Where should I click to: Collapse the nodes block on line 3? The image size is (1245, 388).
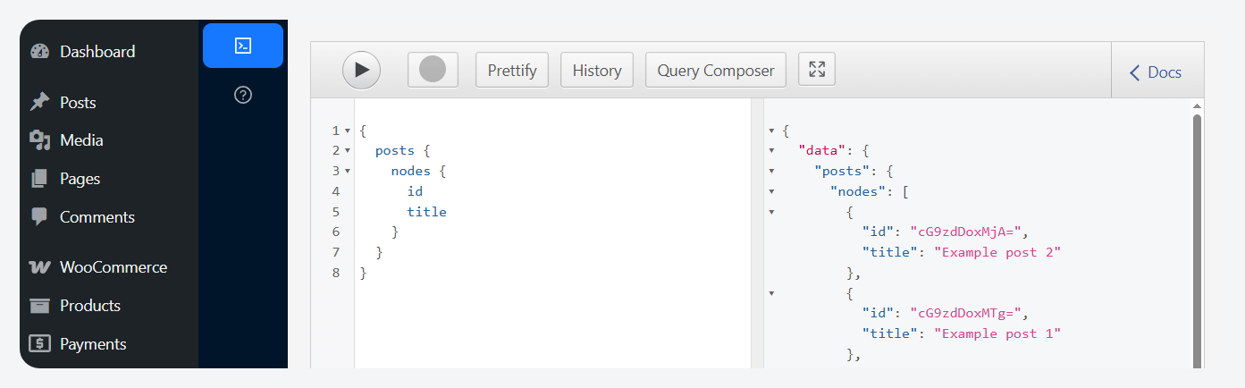[347, 171]
